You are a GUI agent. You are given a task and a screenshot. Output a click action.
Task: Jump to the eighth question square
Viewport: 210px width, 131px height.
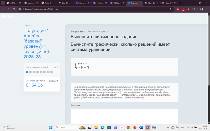point(51,72)
